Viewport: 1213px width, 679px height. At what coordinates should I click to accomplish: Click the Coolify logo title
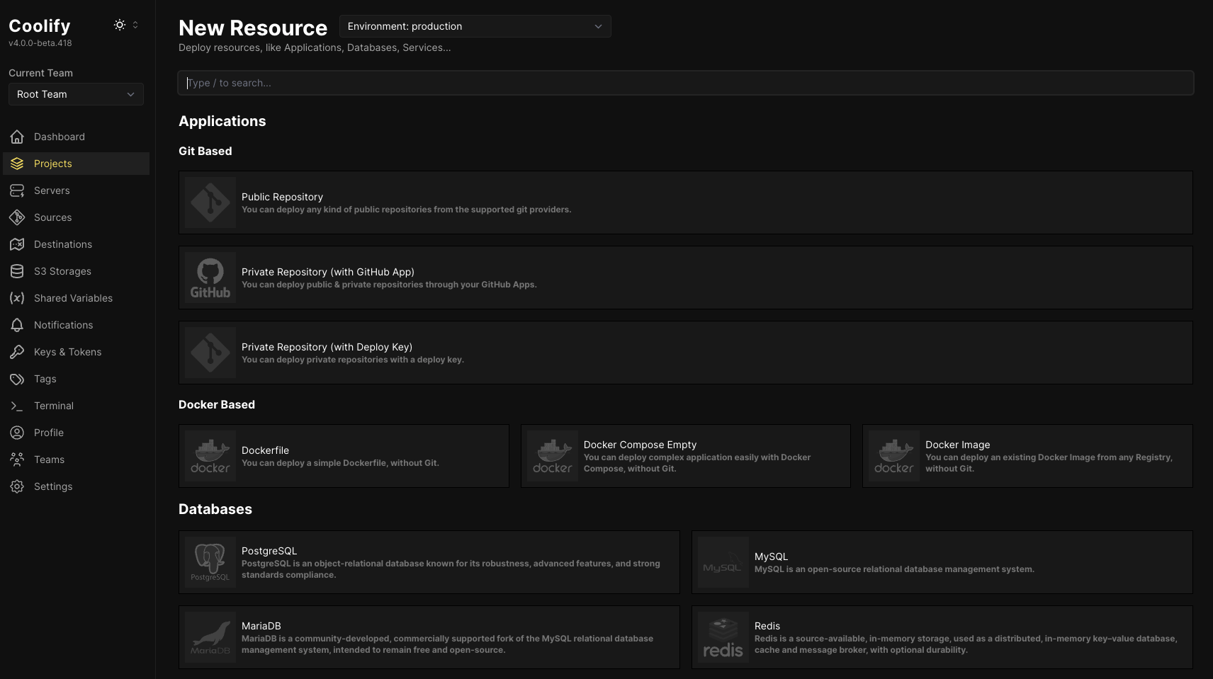(x=40, y=25)
